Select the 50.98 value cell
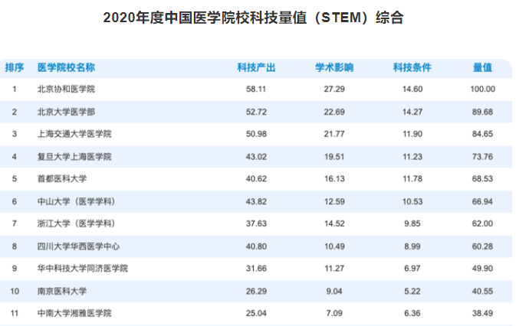 pos(256,134)
